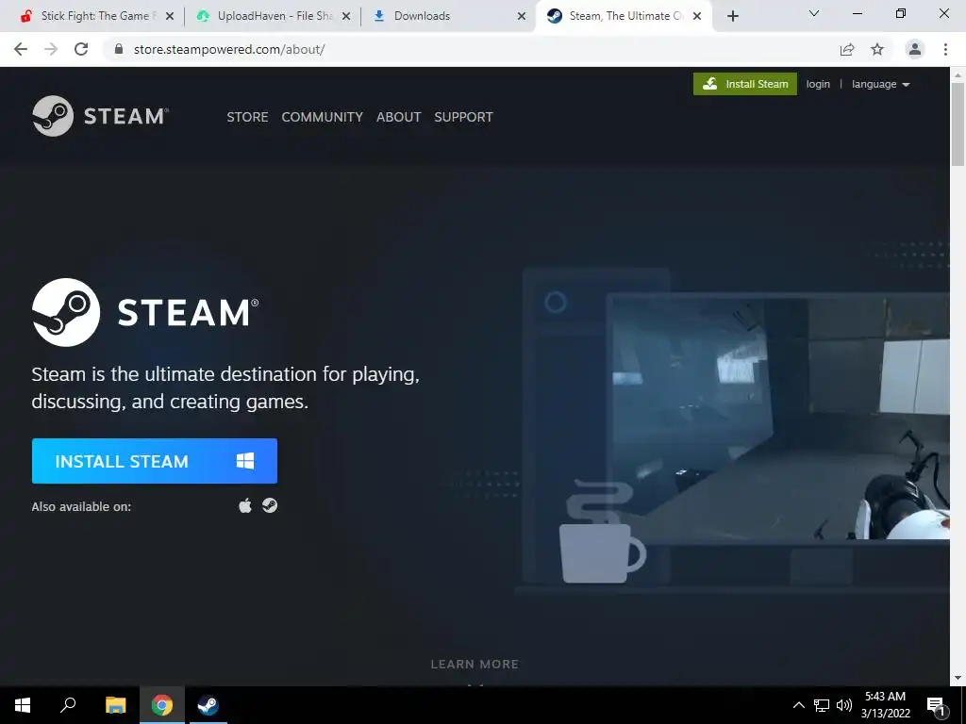Click the LEARN MORE link

coord(475,665)
